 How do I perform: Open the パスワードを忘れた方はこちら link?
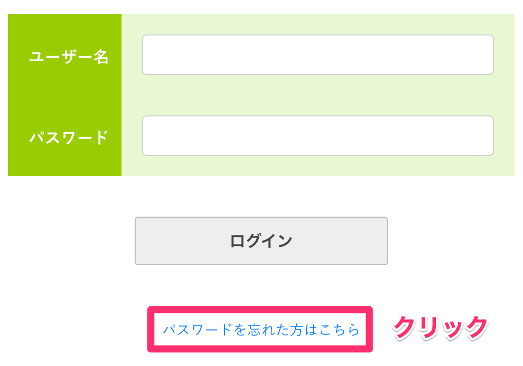261,330
